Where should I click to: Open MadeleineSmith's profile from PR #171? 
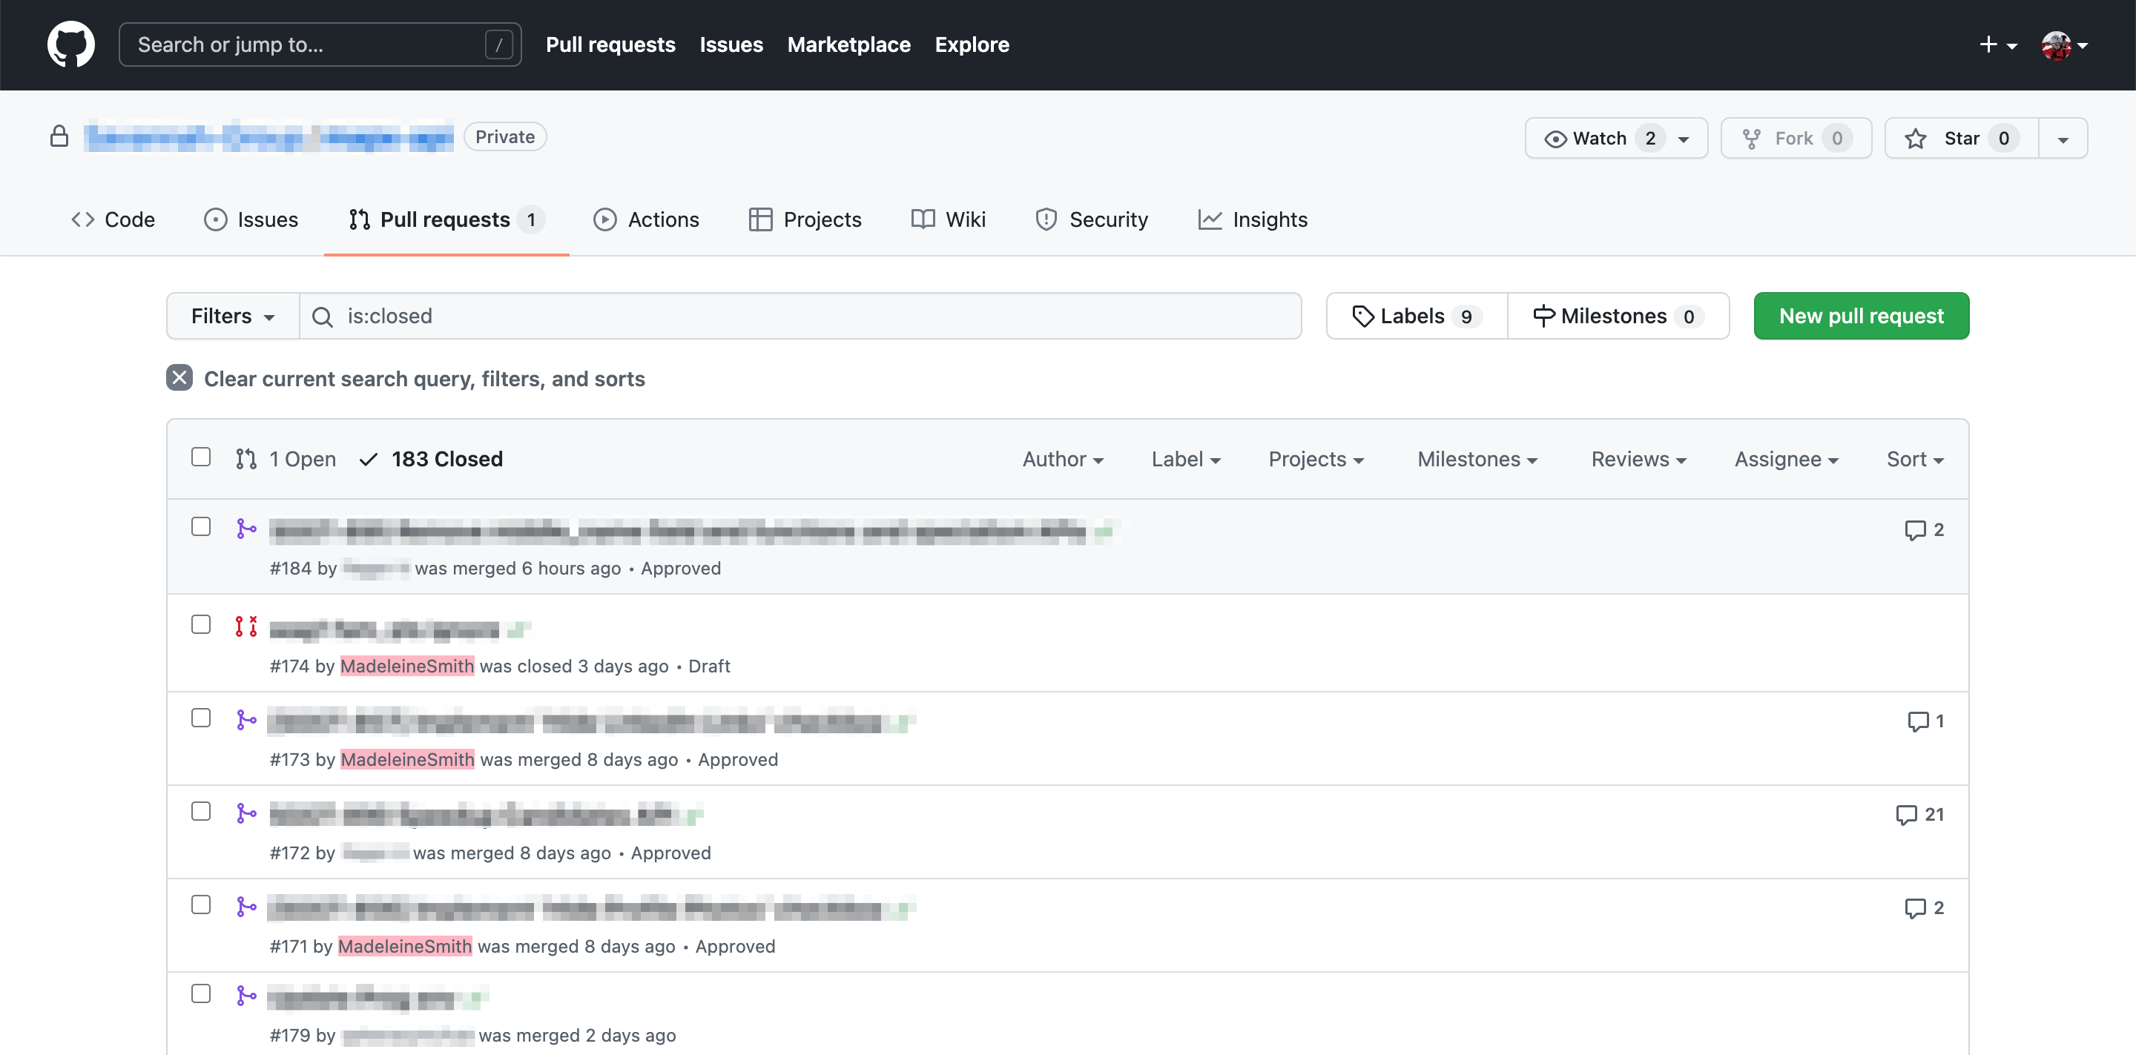[405, 945]
